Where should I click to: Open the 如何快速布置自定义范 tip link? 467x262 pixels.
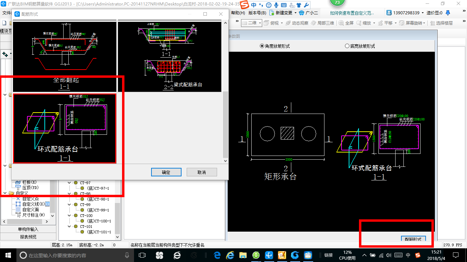(352, 13)
